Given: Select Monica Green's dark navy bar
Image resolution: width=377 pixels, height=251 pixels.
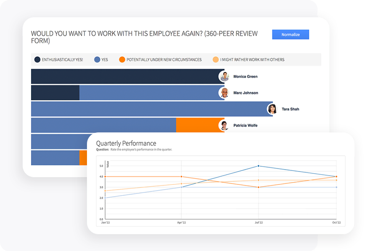Looking at the screenshot, I should tap(125, 77).
